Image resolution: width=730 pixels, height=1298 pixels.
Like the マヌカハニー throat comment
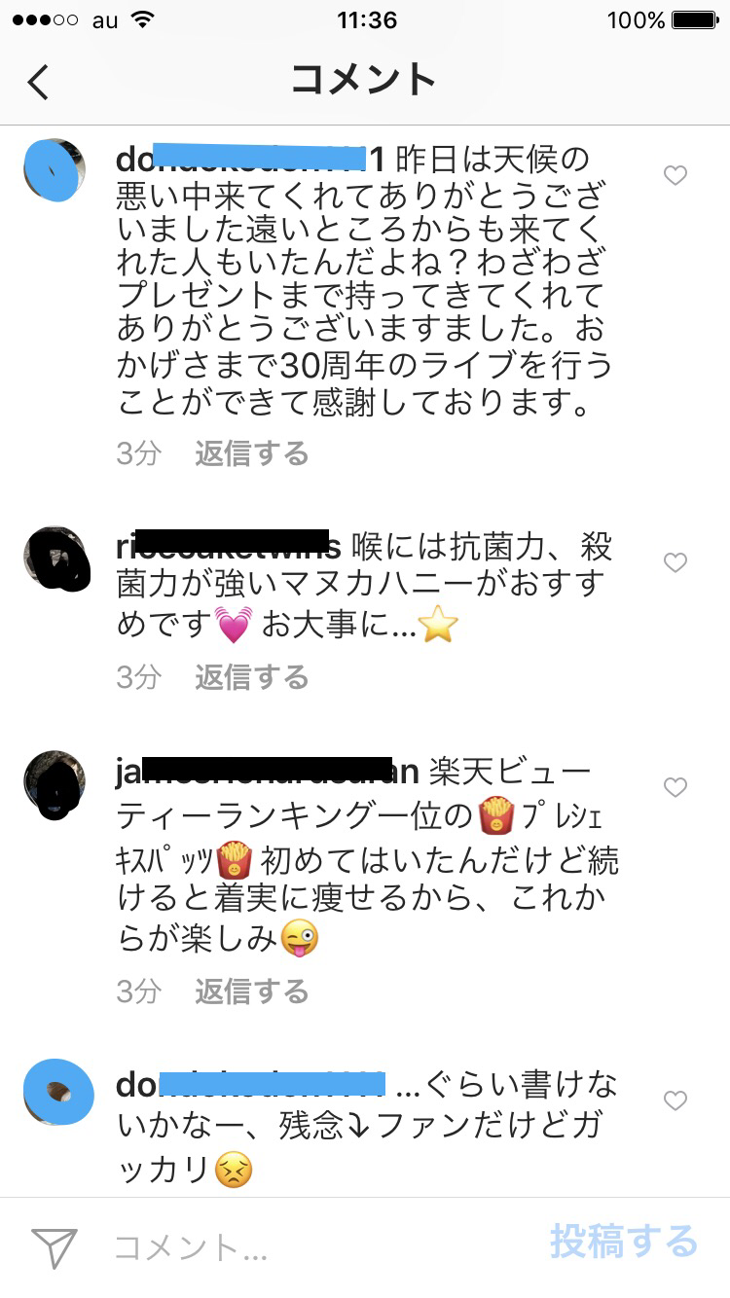(675, 562)
